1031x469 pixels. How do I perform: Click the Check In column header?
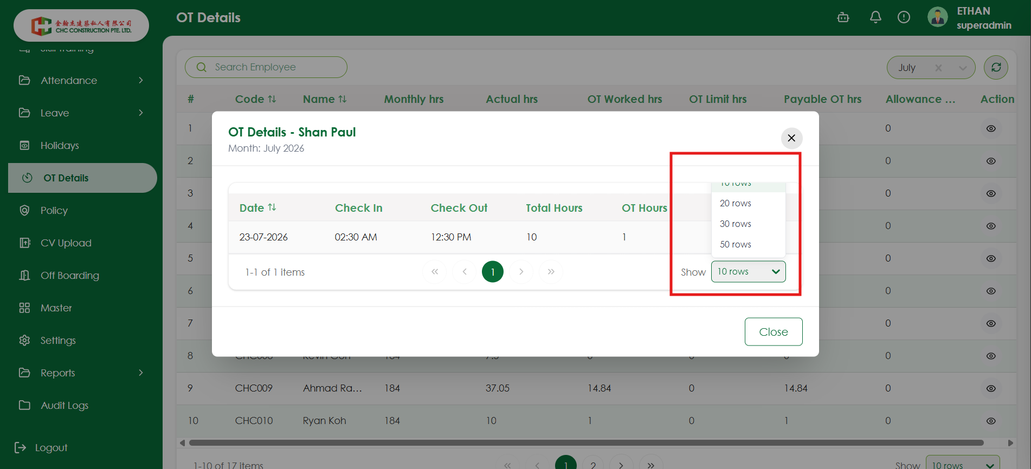[359, 208]
